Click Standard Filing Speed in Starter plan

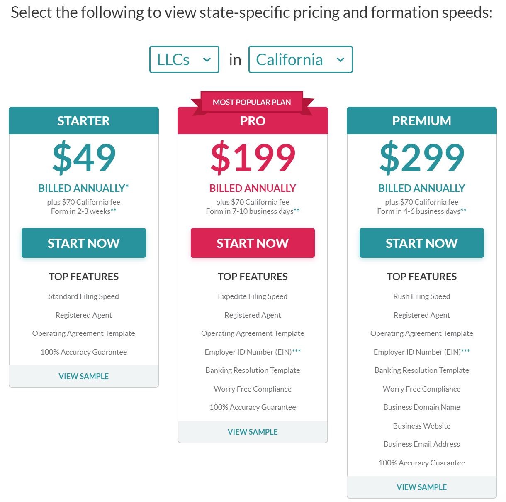84,296
